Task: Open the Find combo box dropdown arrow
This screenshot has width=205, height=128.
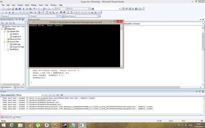Action: [x=119, y=9]
